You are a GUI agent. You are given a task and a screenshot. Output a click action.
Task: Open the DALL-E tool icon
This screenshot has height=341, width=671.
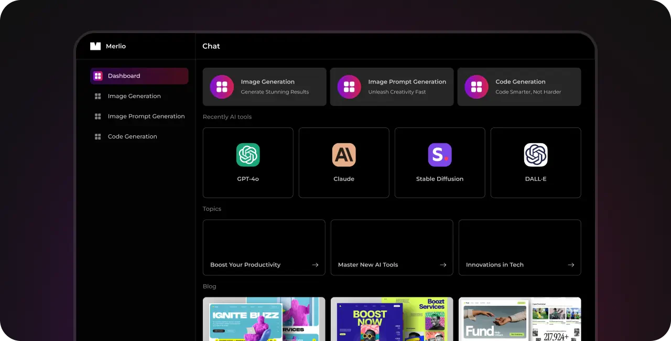pos(536,155)
